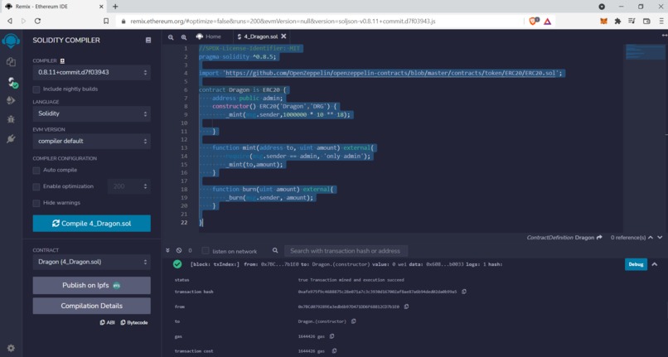Open the Debugger bug icon in sidebar
The height and width of the screenshot is (357, 668).
11,119
